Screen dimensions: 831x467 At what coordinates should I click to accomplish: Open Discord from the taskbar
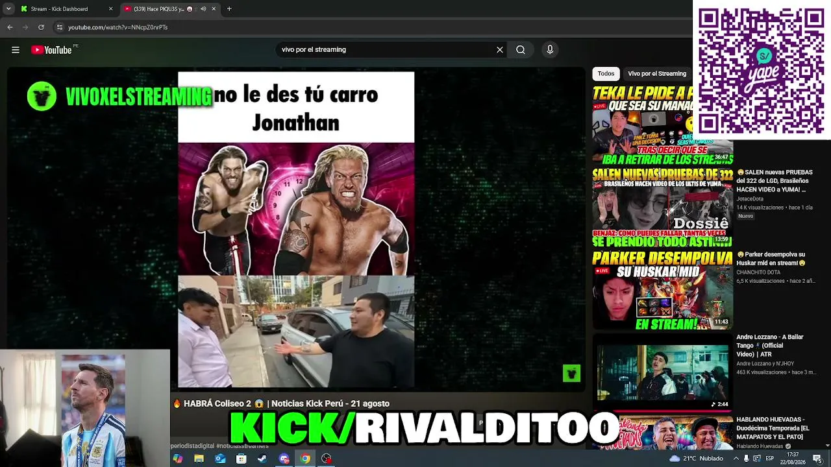point(284,459)
